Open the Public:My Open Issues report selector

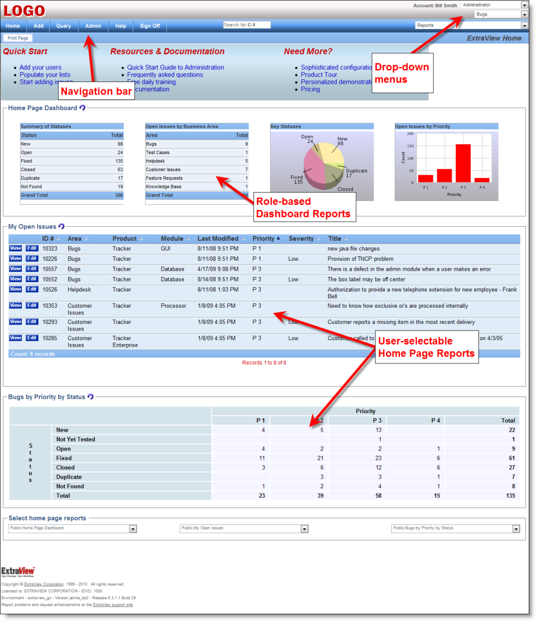[305, 529]
